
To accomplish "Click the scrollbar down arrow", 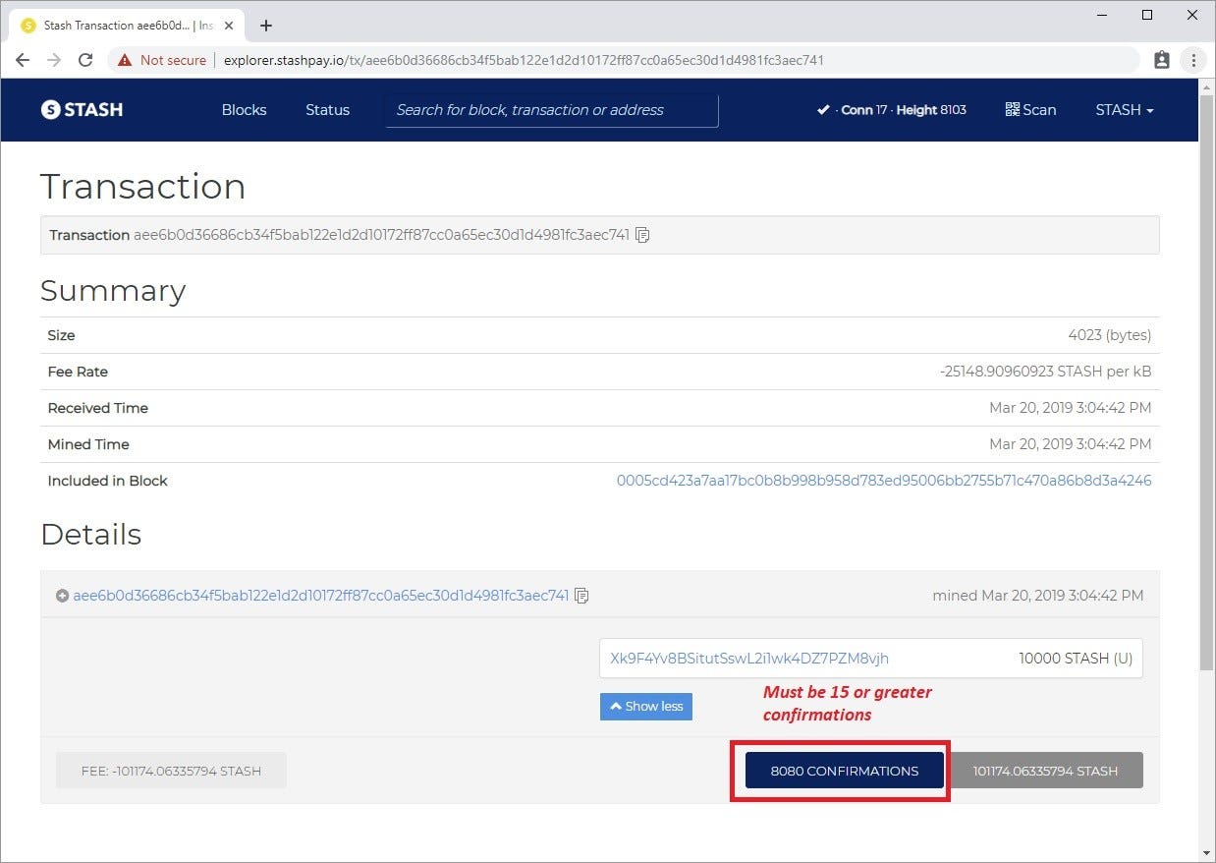I will pyautogui.click(x=1207, y=852).
